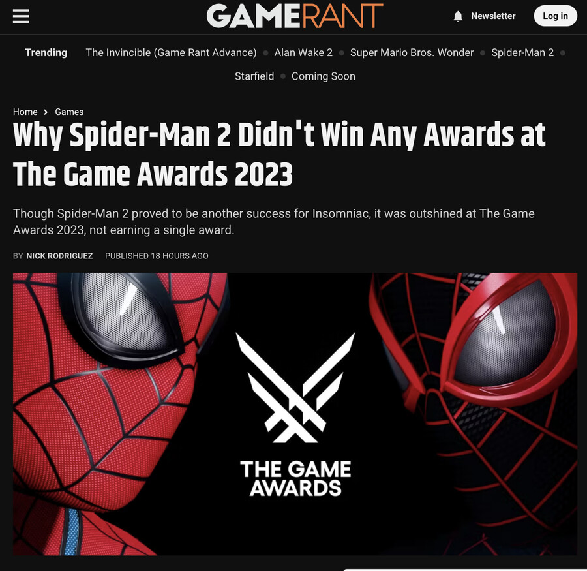Click the breadcrumb chevron after Home
The image size is (587, 571).
tap(46, 112)
